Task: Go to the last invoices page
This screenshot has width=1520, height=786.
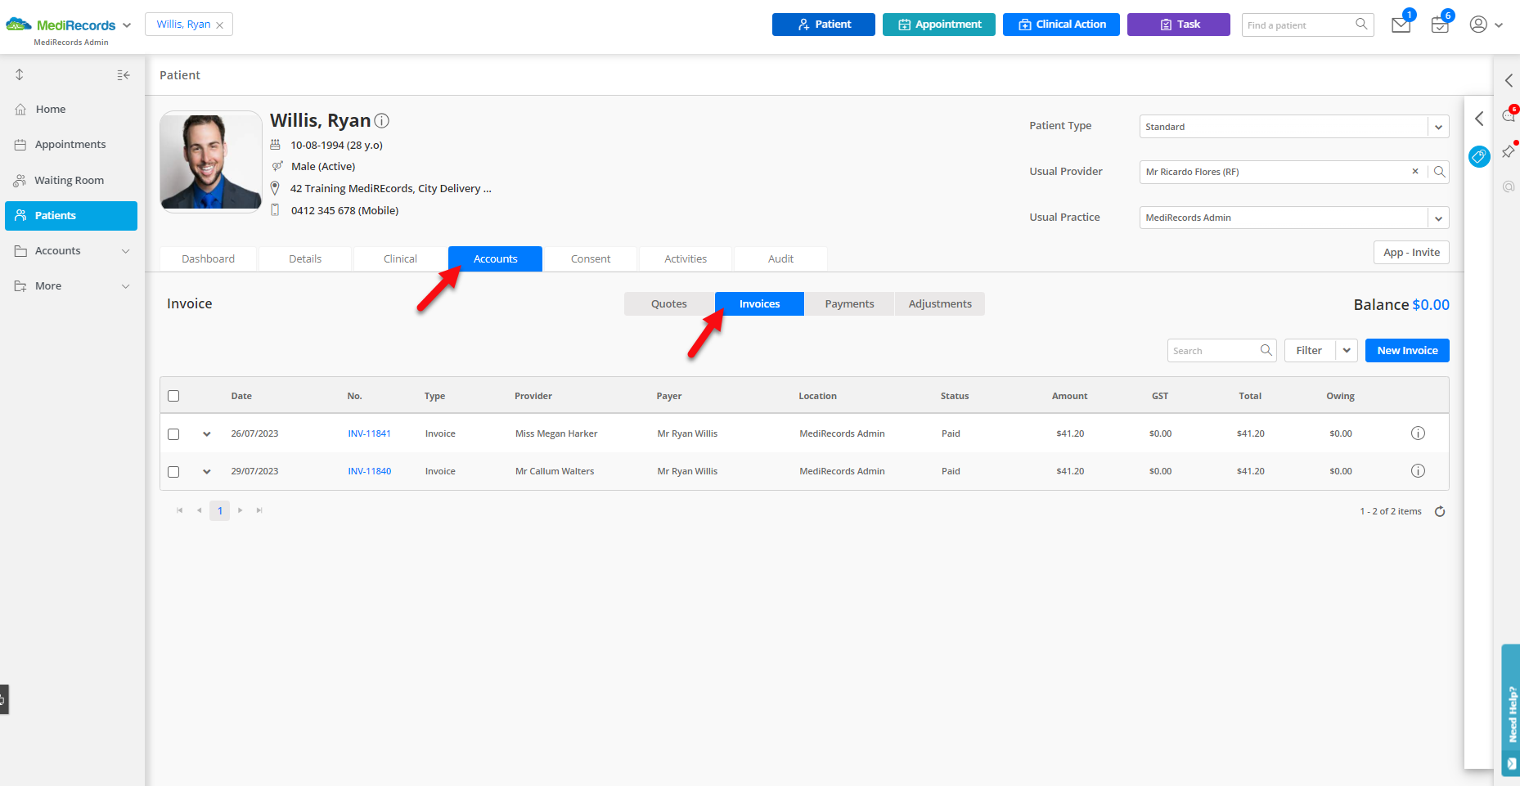Action: (259, 510)
